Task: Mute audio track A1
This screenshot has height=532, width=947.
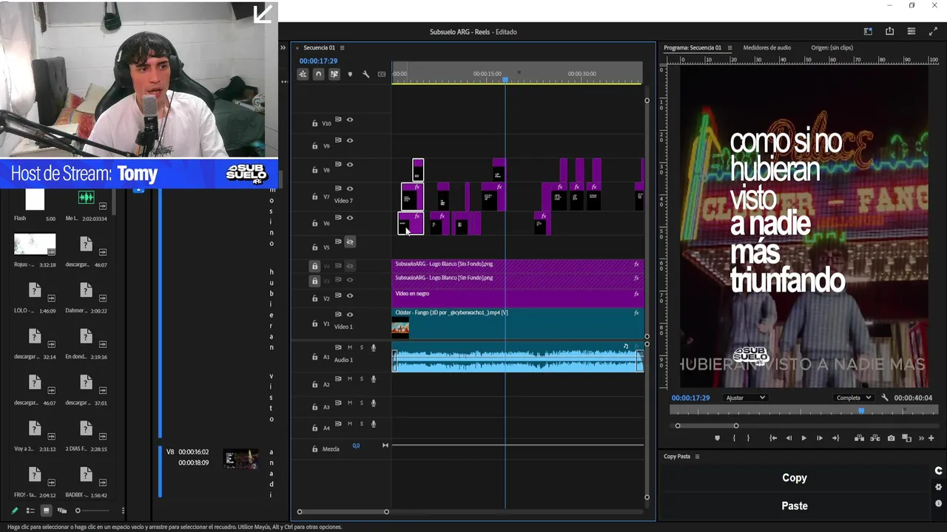Action: click(350, 347)
